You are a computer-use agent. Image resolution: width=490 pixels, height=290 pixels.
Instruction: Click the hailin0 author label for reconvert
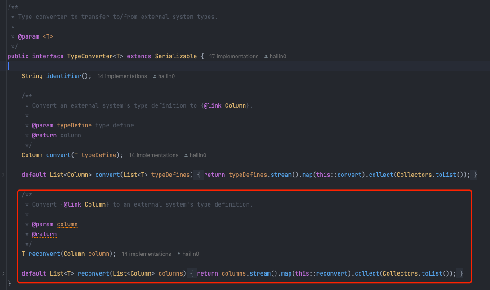[x=191, y=254]
